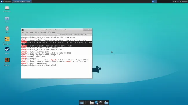Open the application finder magnifier in dock

coord(101,103)
